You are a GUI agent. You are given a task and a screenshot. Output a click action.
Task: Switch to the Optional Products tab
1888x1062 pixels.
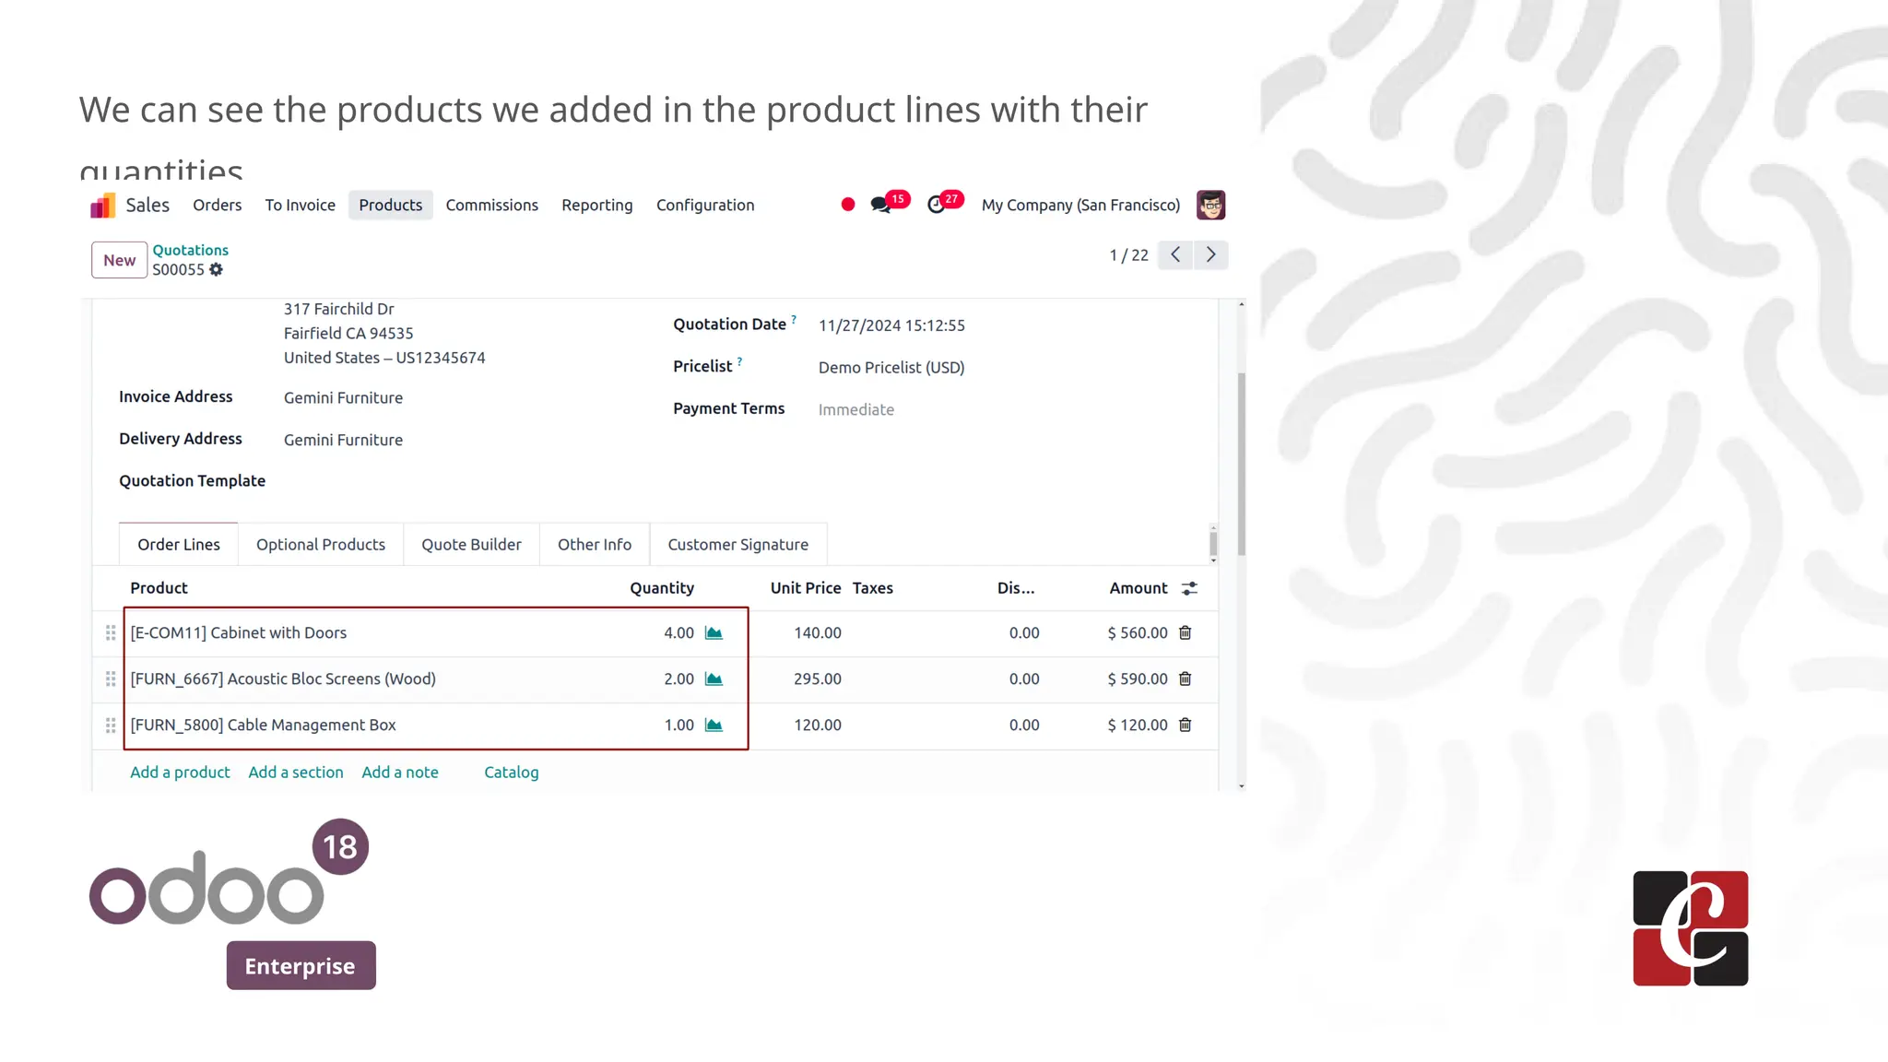321,544
